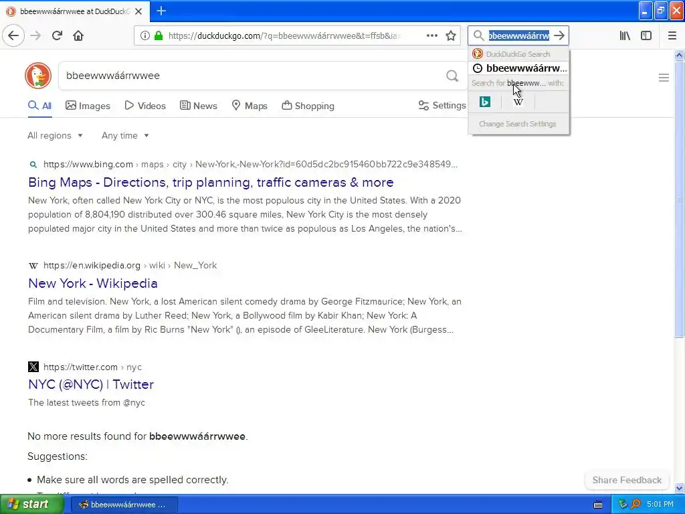Click the Twitter X favicon in results
Viewport: 685px width, 514px height.
(33, 367)
